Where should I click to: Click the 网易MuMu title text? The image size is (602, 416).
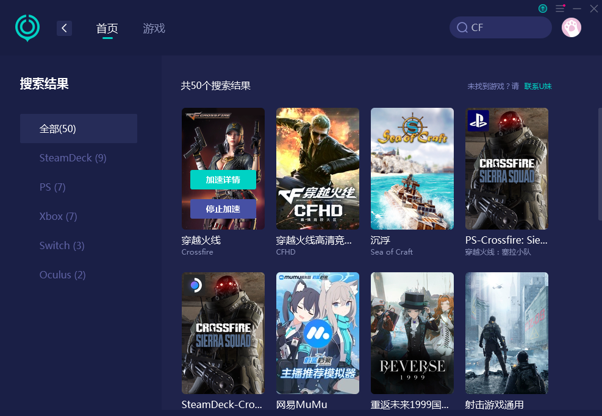302,404
